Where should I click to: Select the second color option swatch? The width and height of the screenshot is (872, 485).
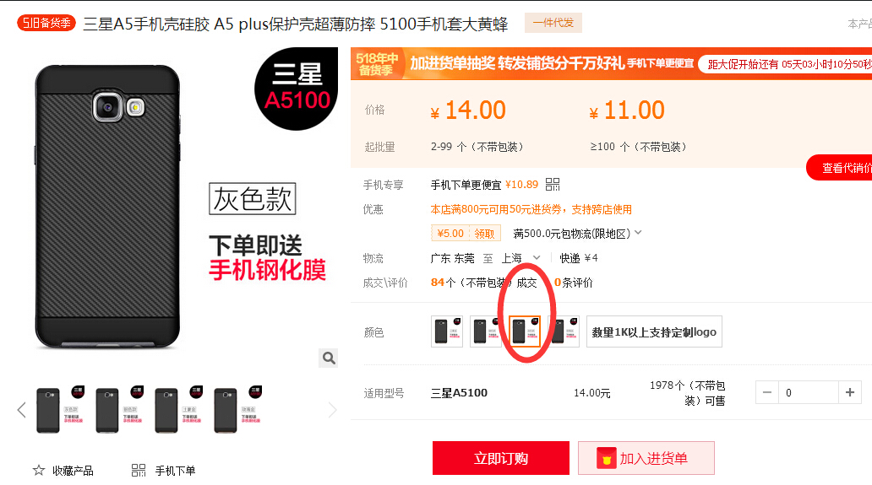pyautogui.click(x=485, y=331)
